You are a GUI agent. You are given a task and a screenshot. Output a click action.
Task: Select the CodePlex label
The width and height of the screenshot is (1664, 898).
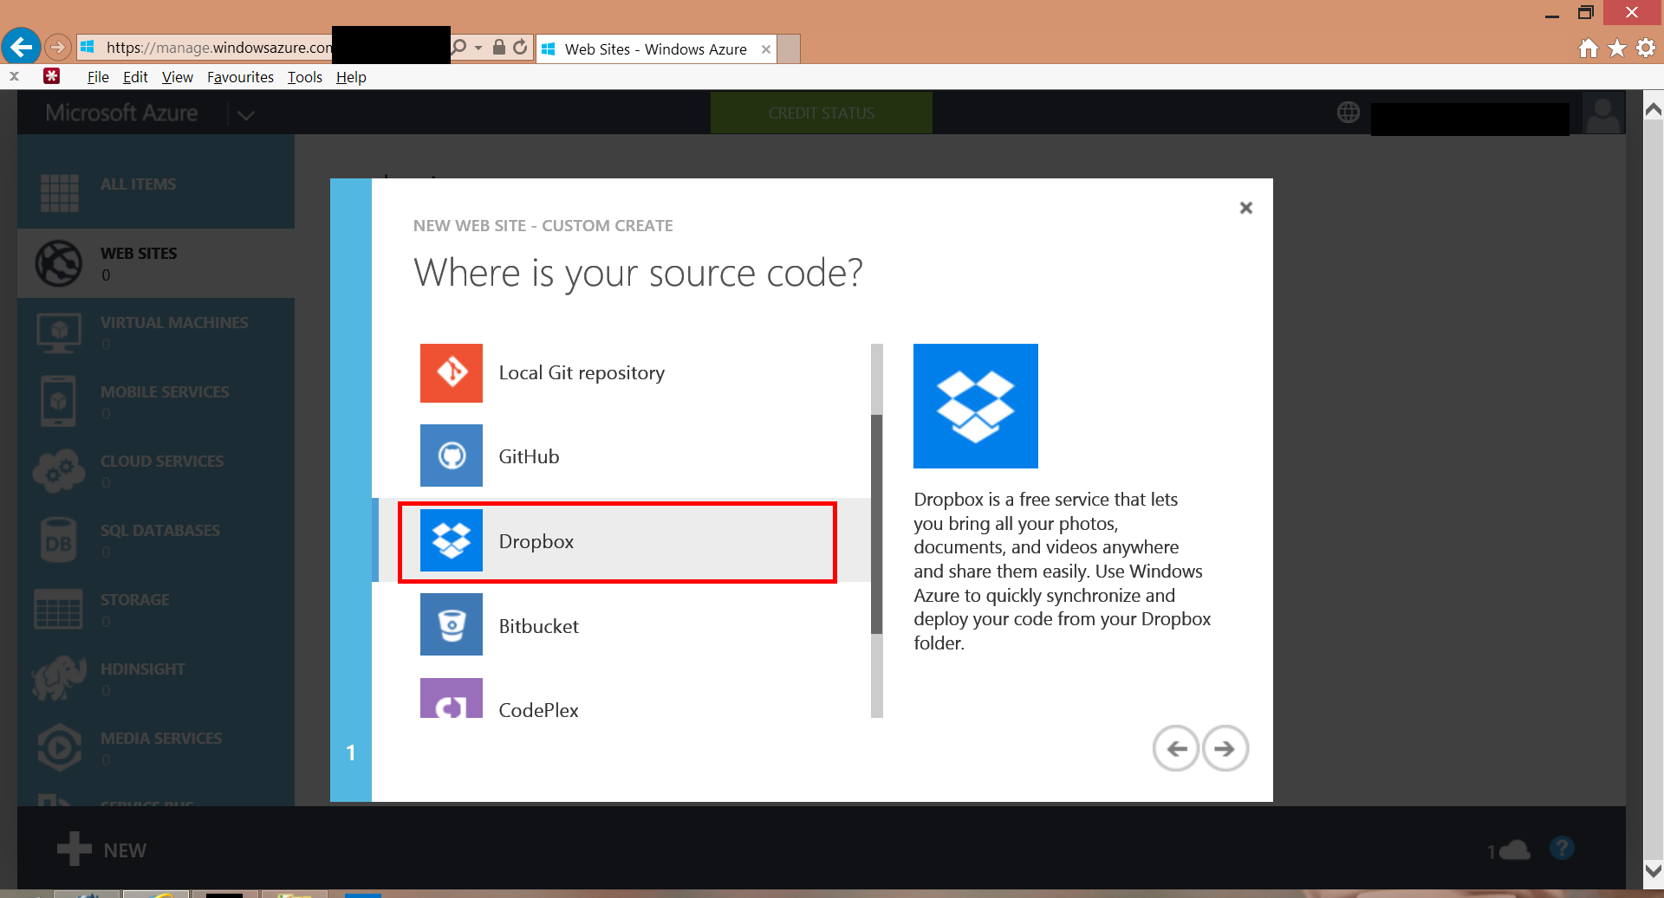point(538,710)
